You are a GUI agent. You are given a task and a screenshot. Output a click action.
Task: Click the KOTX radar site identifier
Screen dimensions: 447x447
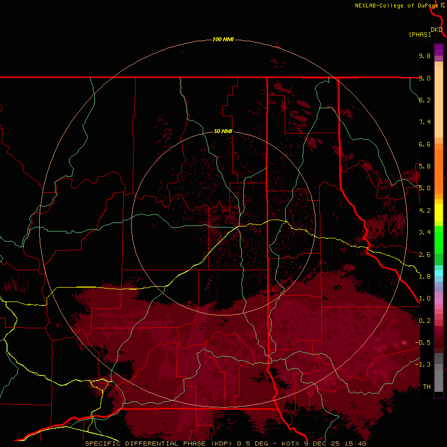tap(291, 444)
